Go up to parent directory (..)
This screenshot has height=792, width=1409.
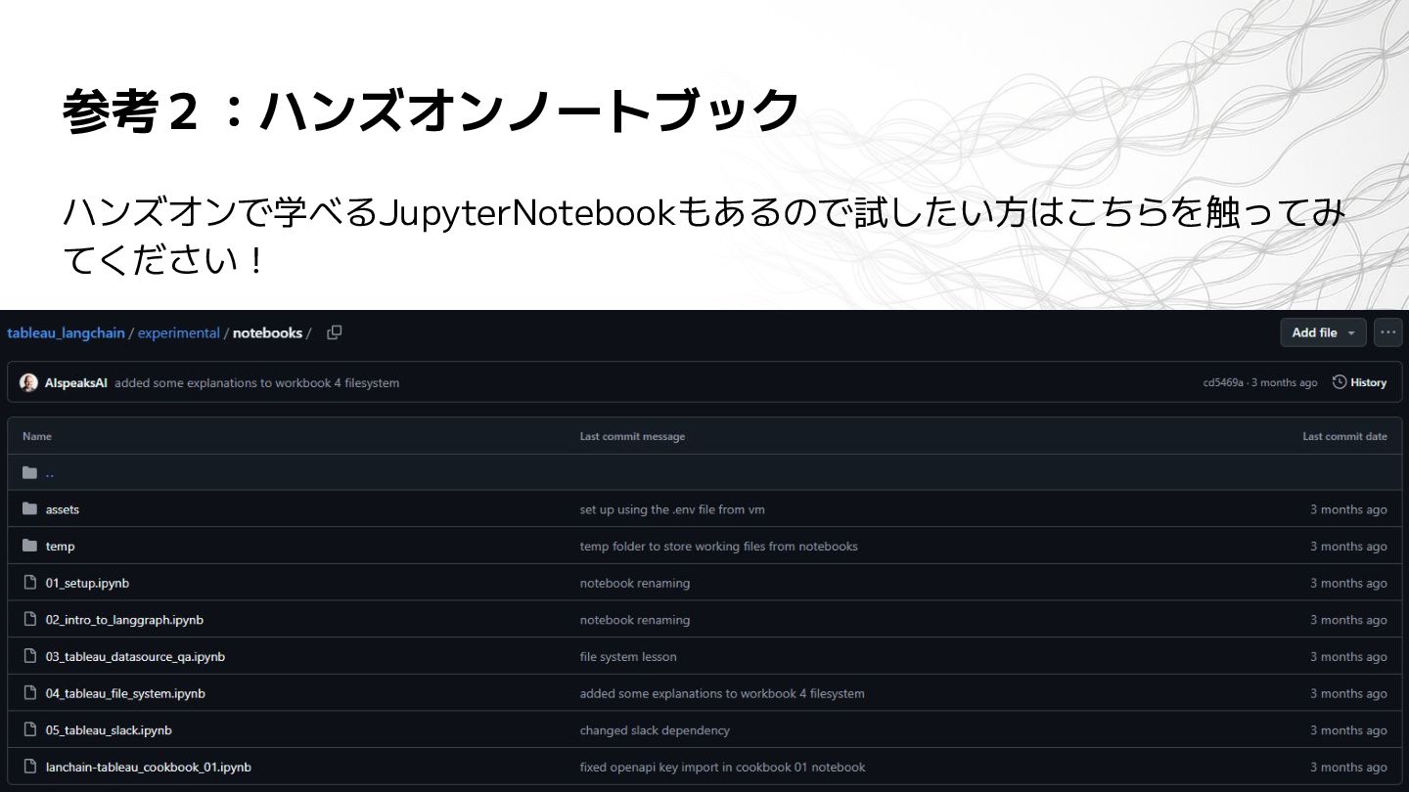(50, 472)
